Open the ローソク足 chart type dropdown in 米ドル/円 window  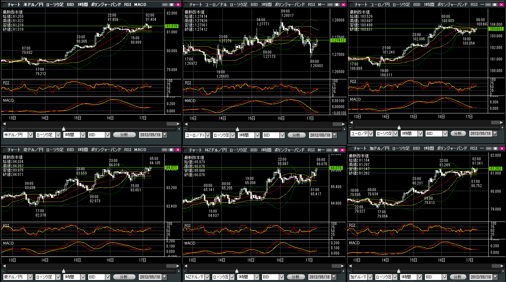(x=58, y=135)
